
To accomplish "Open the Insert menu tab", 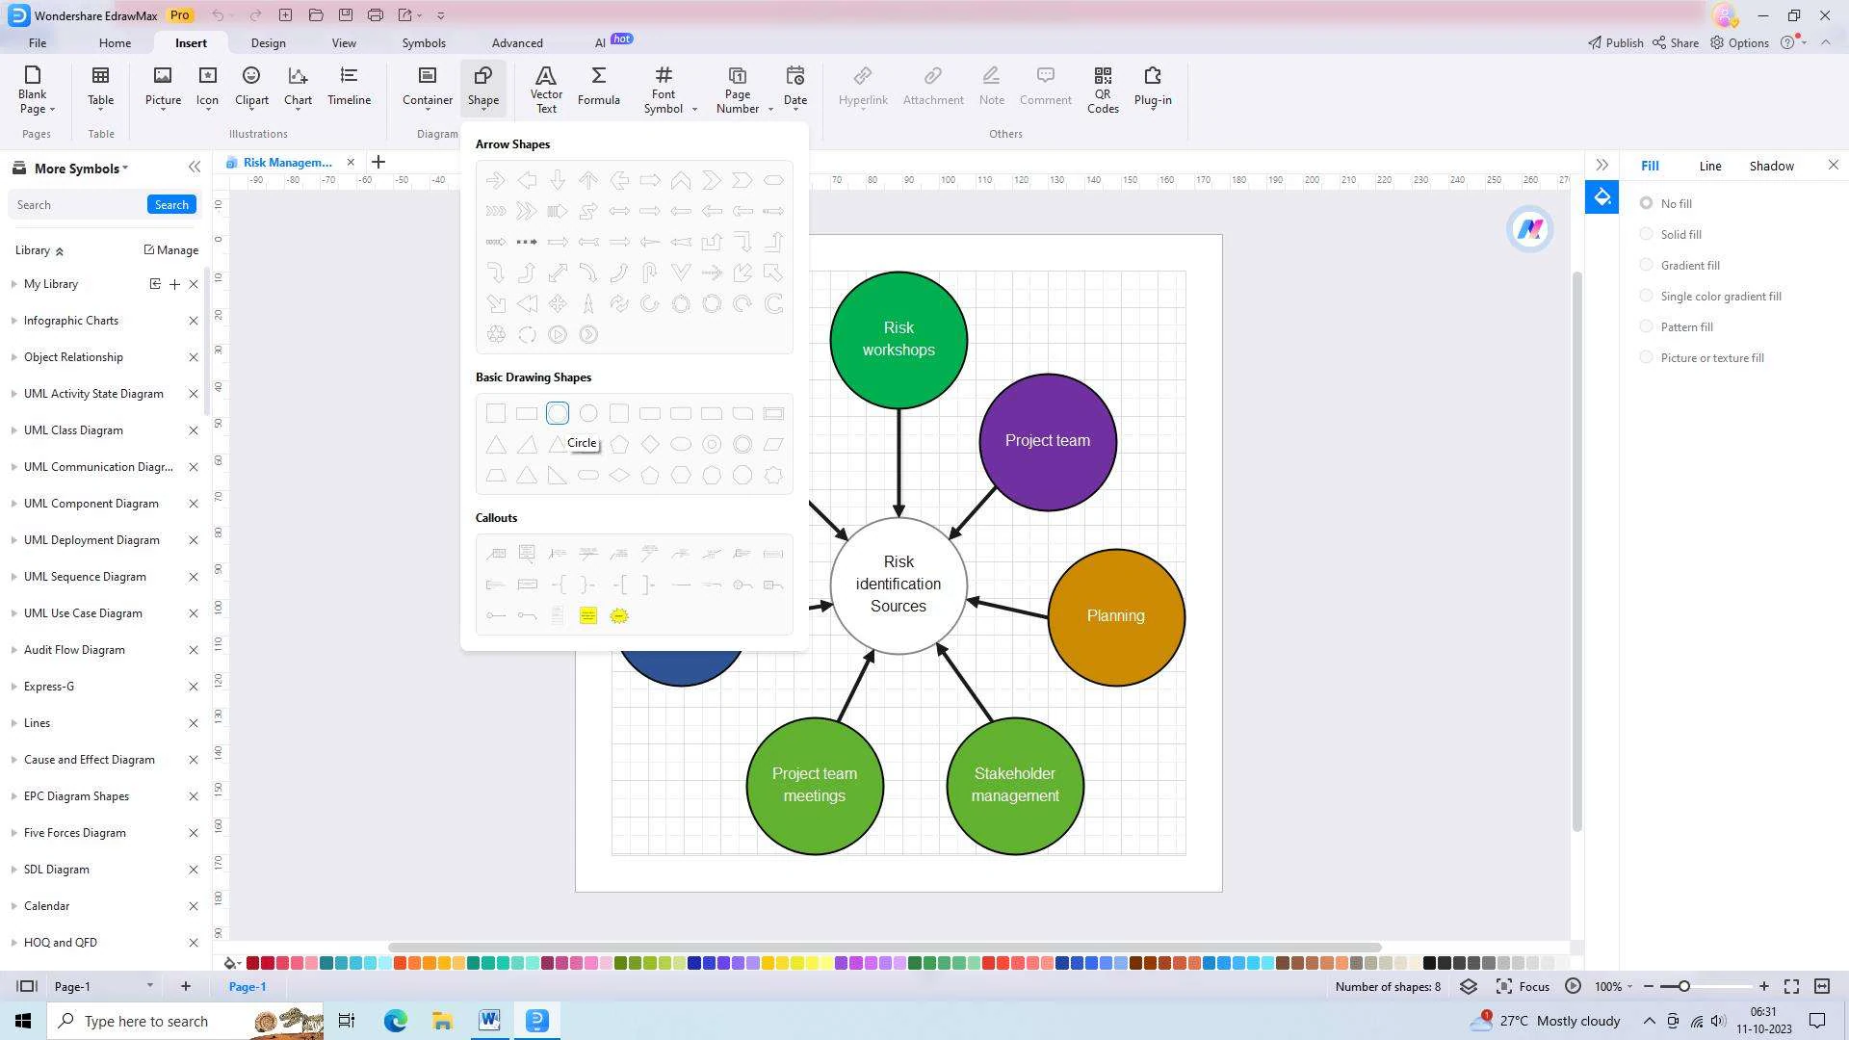I will coord(191,42).
